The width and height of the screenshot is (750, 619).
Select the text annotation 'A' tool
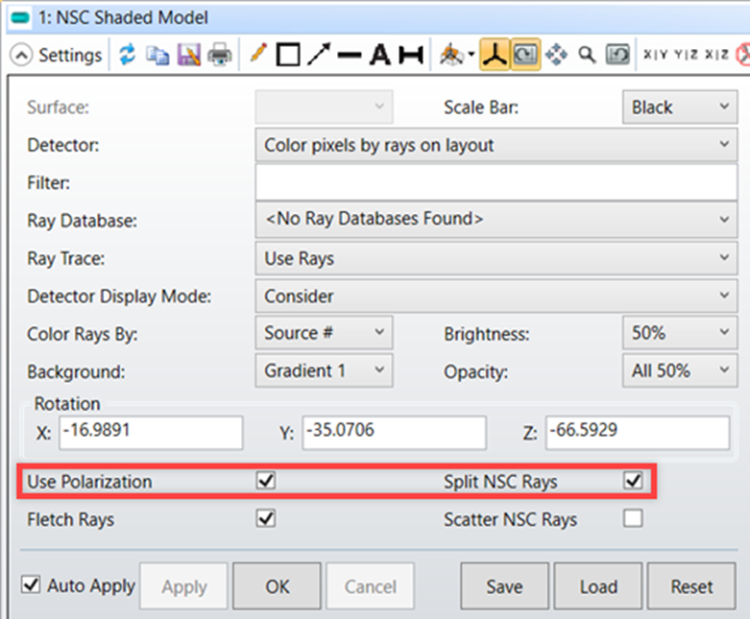[x=380, y=56]
